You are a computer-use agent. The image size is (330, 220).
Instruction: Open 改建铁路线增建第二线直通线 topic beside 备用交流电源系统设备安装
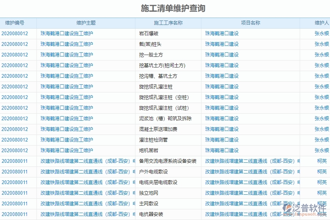(84, 161)
